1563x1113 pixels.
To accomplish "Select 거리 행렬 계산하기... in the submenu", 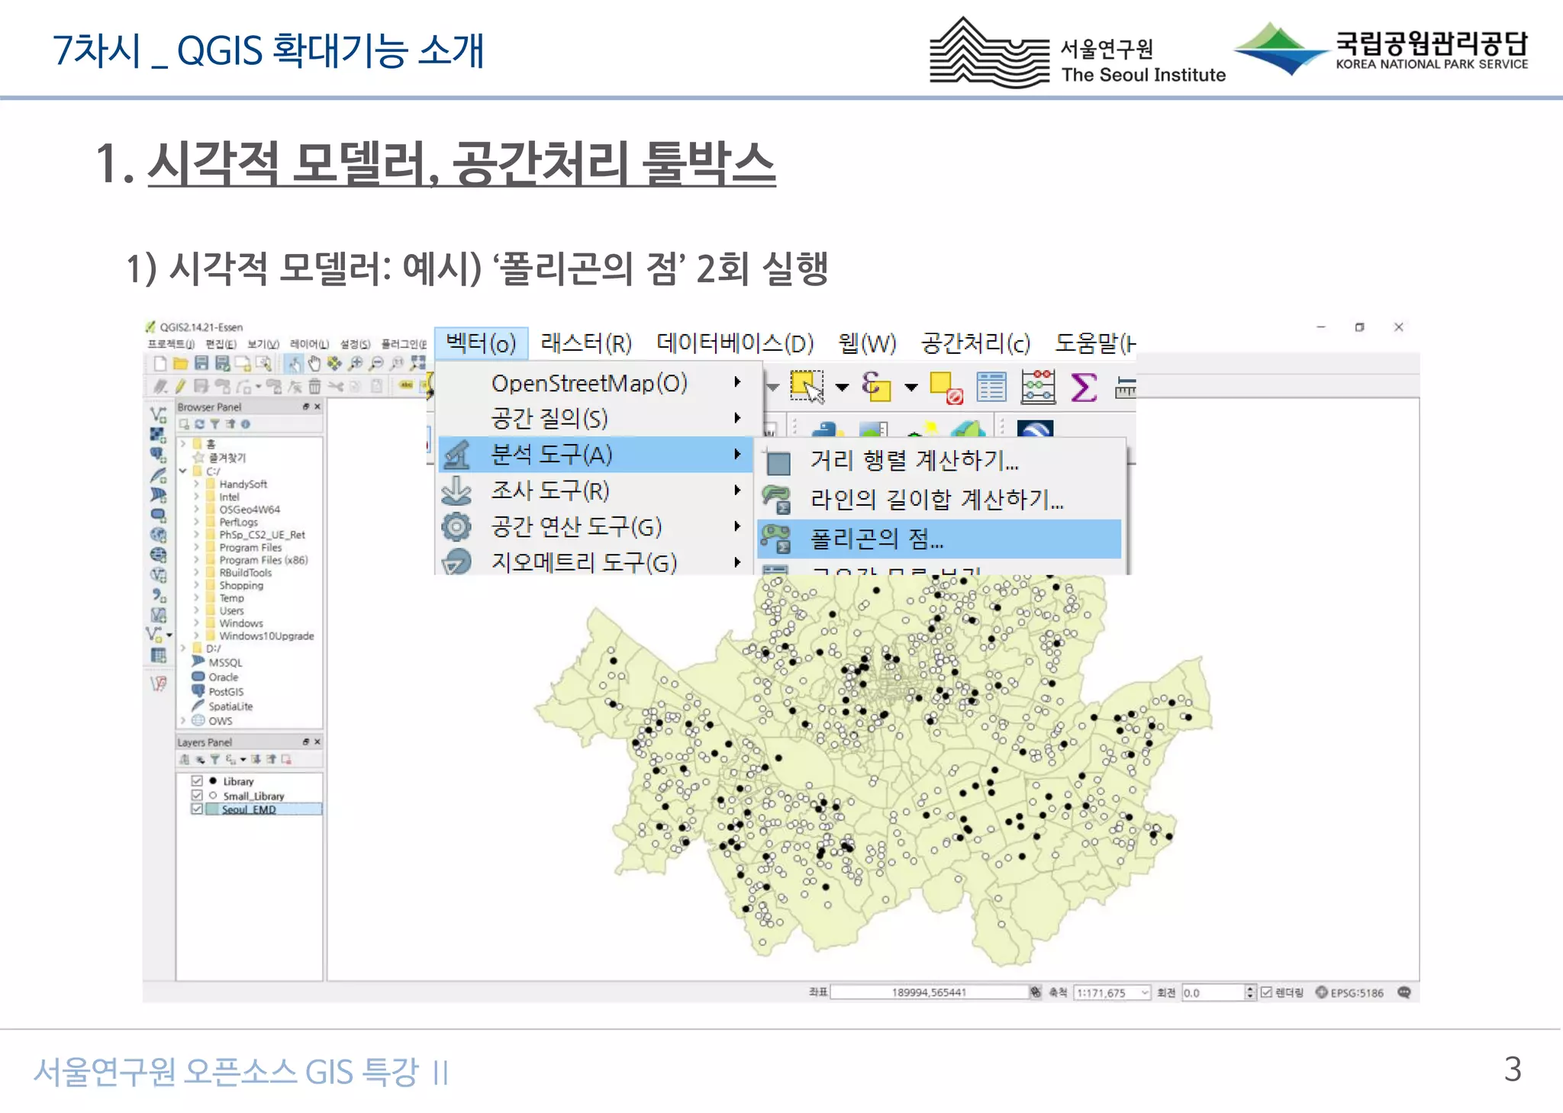I will (939, 460).
